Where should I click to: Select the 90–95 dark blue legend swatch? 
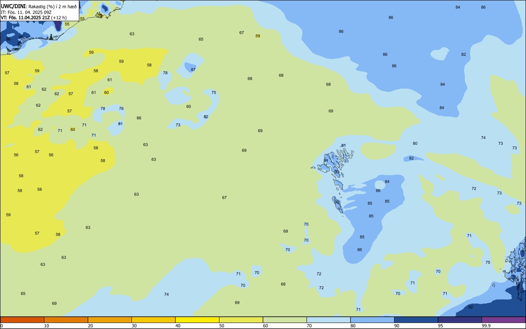click(x=416, y=320)
